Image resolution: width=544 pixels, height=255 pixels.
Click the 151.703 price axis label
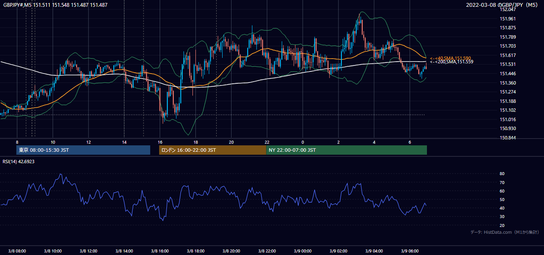click(x=508, y=46)
